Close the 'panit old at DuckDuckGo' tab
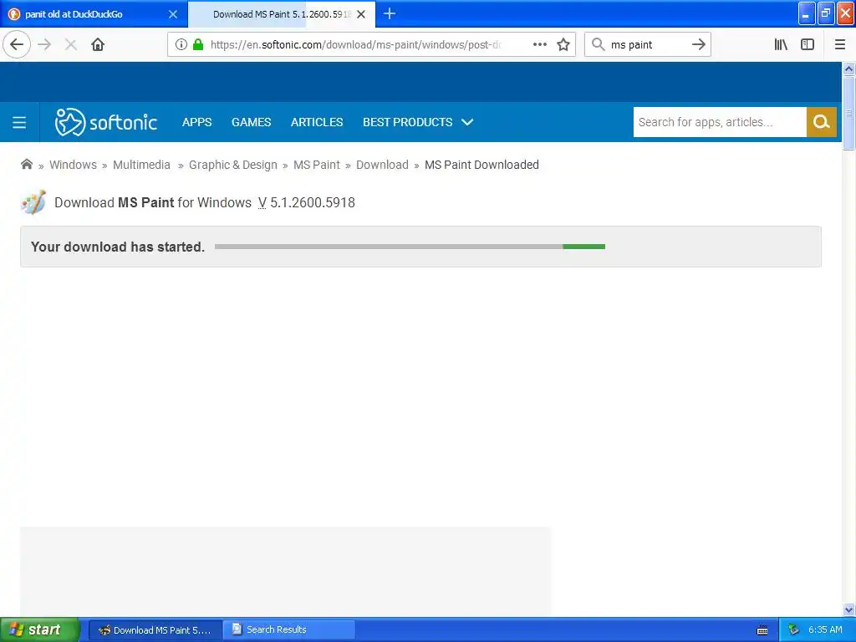The width and height of the screenshot is (856, 642). pyautogui.click(x=172, y=14)
